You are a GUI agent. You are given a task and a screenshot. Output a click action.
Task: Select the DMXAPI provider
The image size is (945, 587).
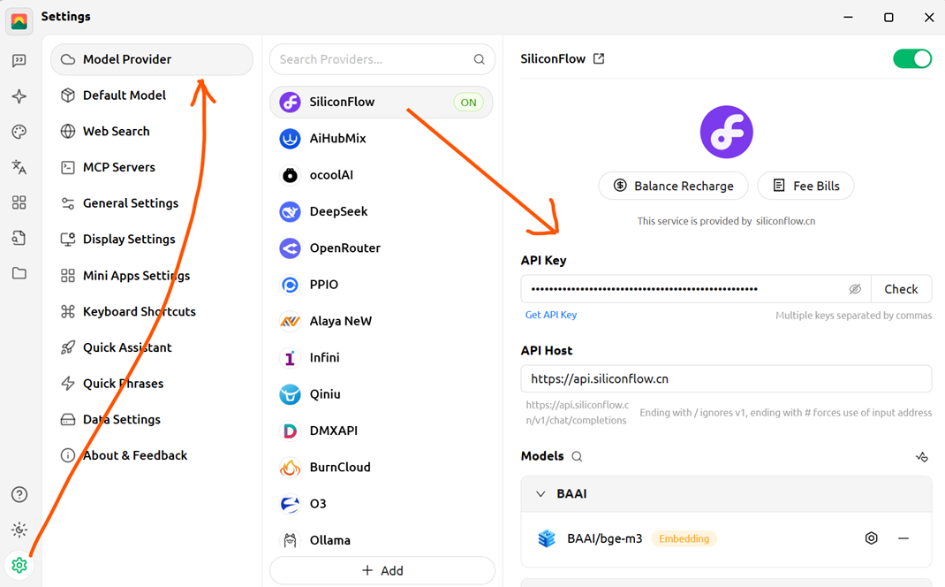[382, 431]
